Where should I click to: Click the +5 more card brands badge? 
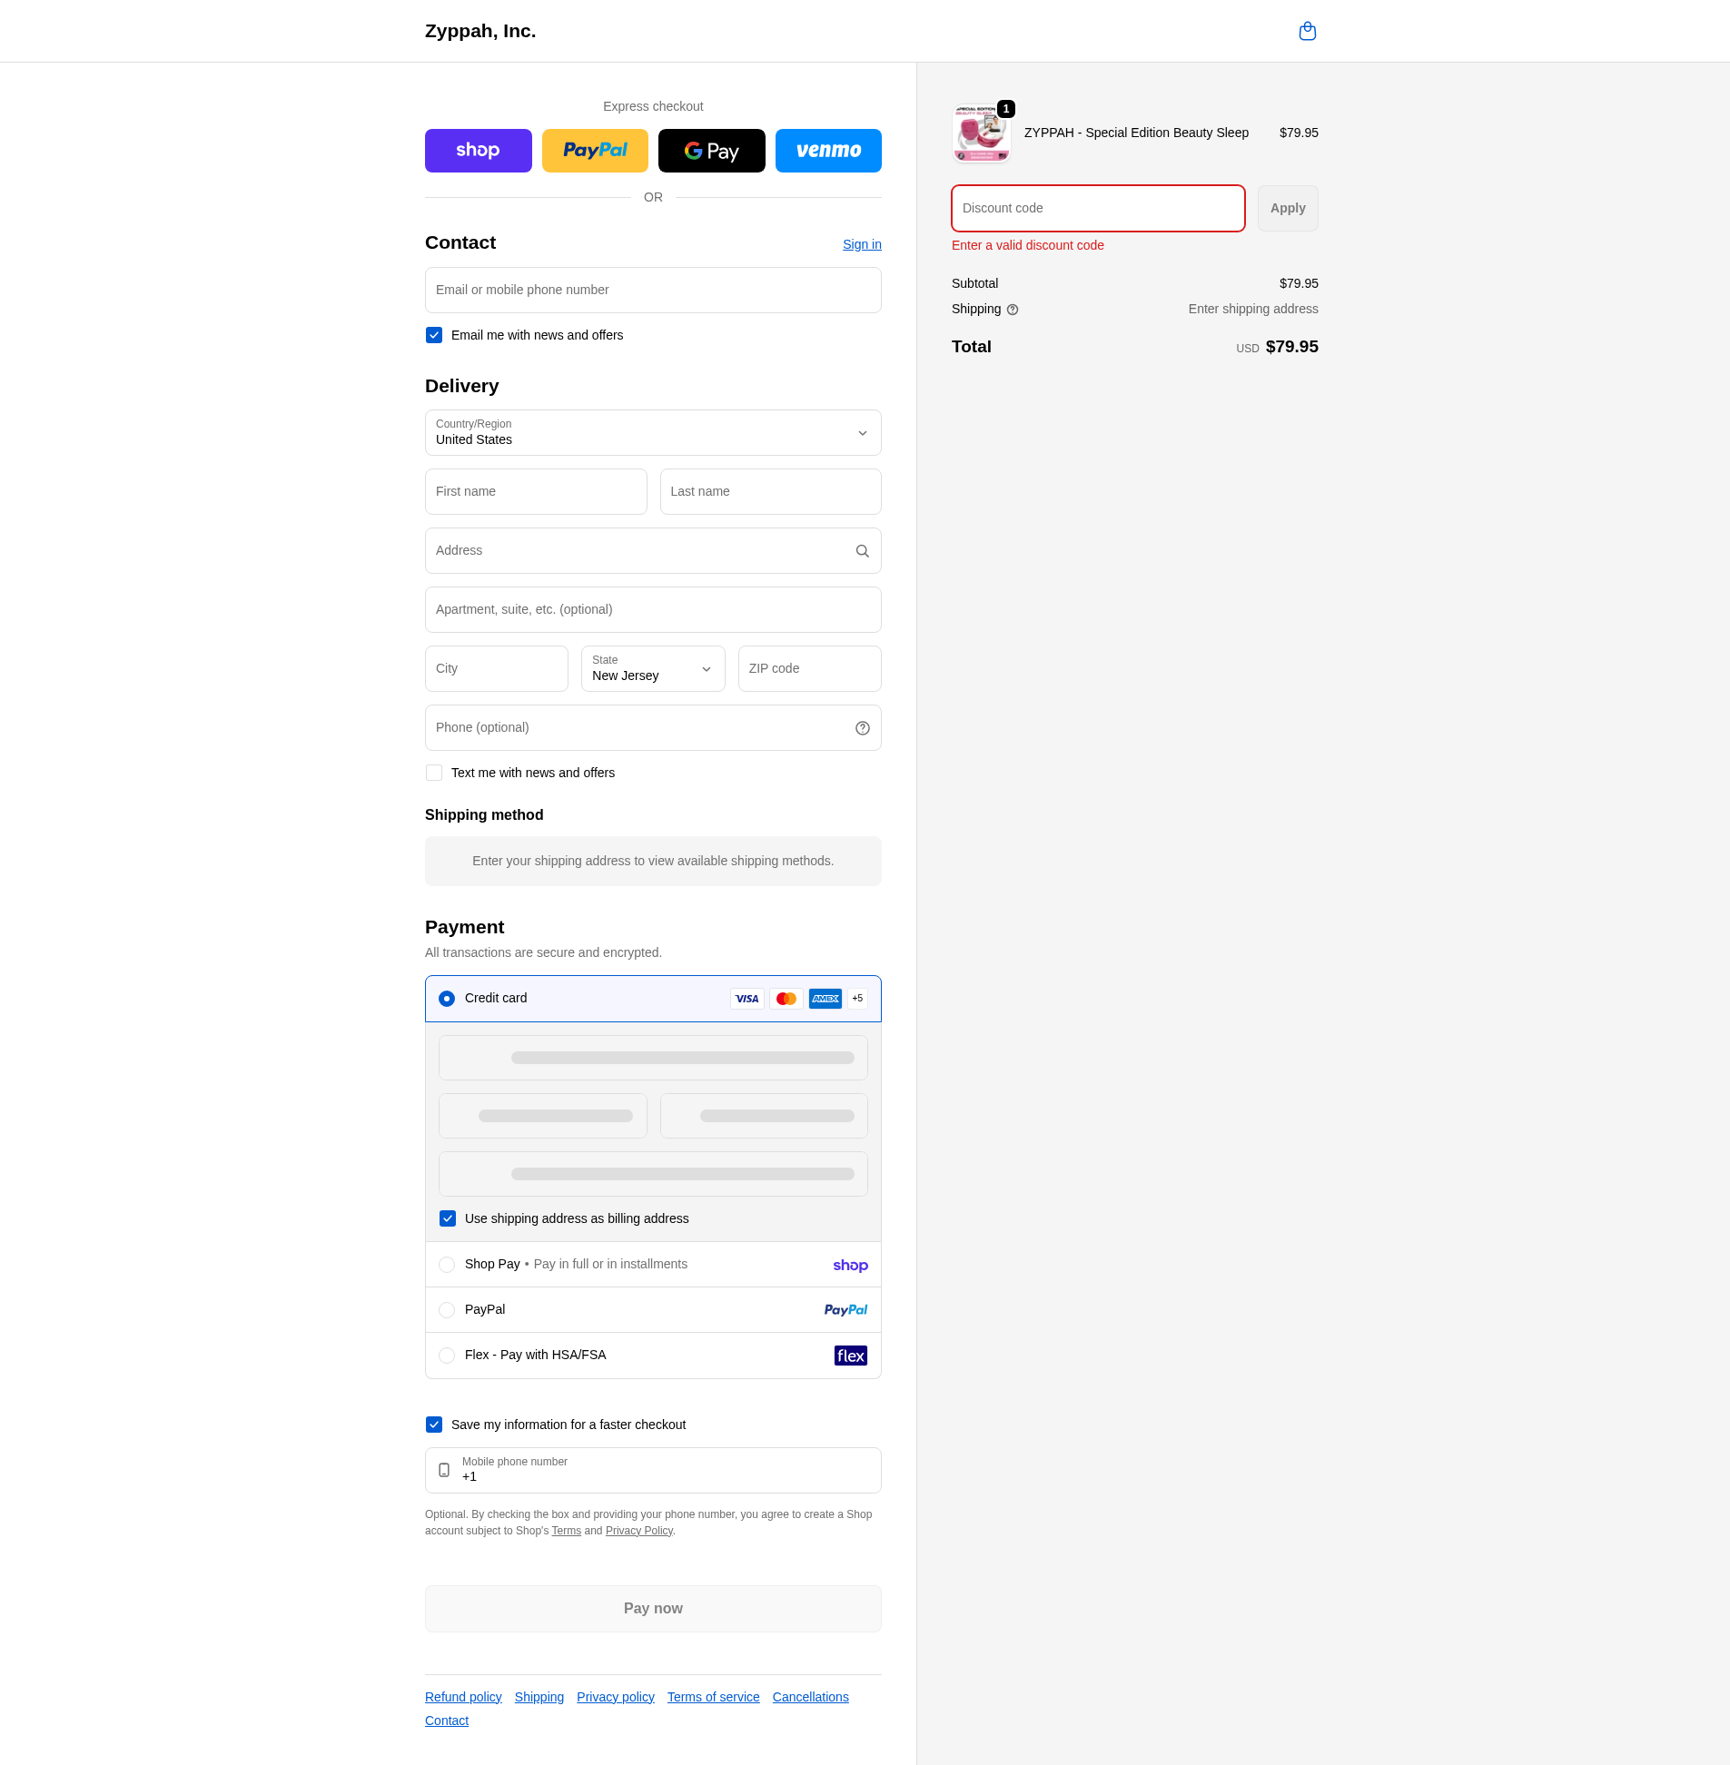point(856,999)
